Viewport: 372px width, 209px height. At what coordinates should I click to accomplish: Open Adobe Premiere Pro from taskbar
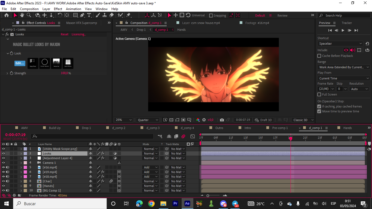tap(175, 204)
